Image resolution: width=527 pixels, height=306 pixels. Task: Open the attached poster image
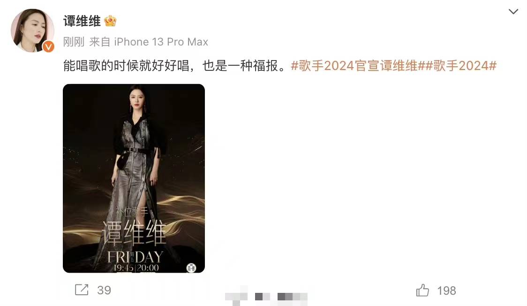[134, 178]
